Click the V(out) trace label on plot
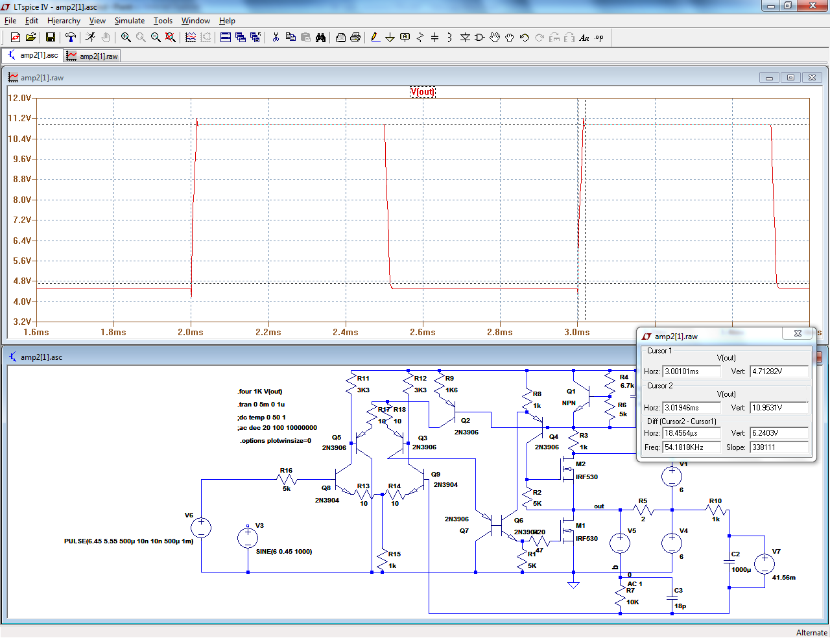This screenshot has height=638, width=830. (x=422, y=91)
